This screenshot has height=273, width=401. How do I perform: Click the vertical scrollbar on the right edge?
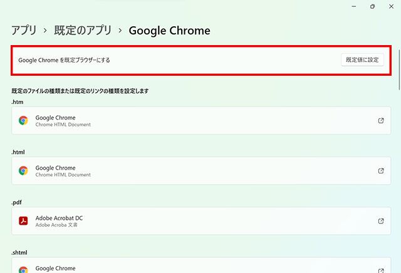398,69
